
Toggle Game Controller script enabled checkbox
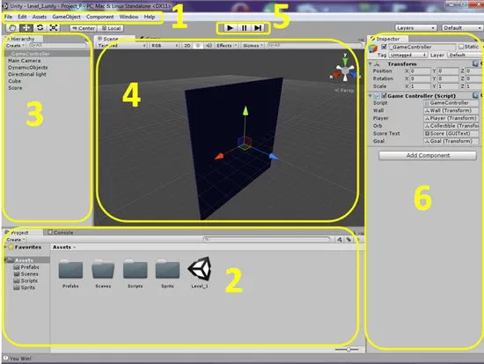[384, 95]
